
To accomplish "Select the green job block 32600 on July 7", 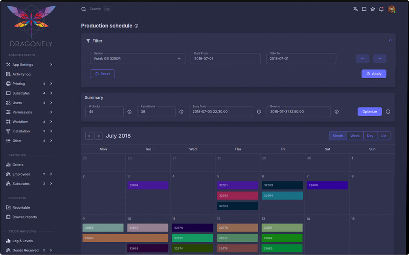I will pos(327,185).
